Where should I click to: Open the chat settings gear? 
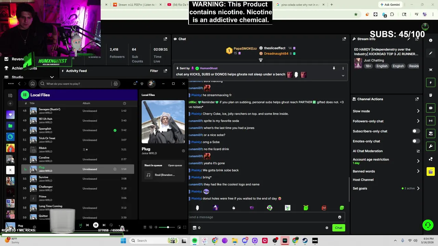click(327, 228)
